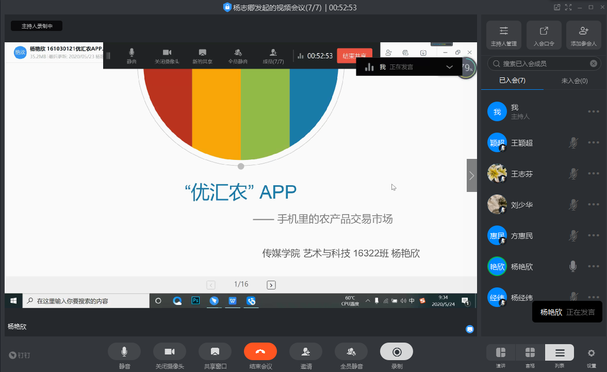Open more options for 我 host row
This screenshot has width=607, height=372.
[x=594, y=111]
